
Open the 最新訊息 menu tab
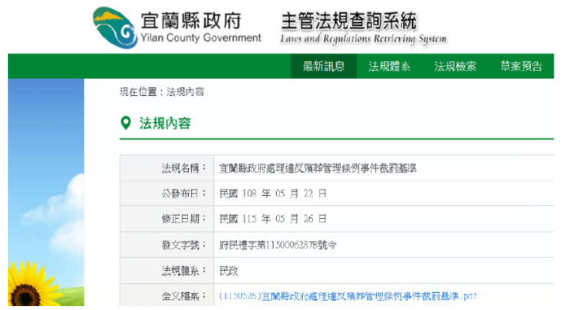click(323, 66)
